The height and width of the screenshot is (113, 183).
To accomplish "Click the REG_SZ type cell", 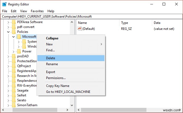I will [x=126, y=29].
